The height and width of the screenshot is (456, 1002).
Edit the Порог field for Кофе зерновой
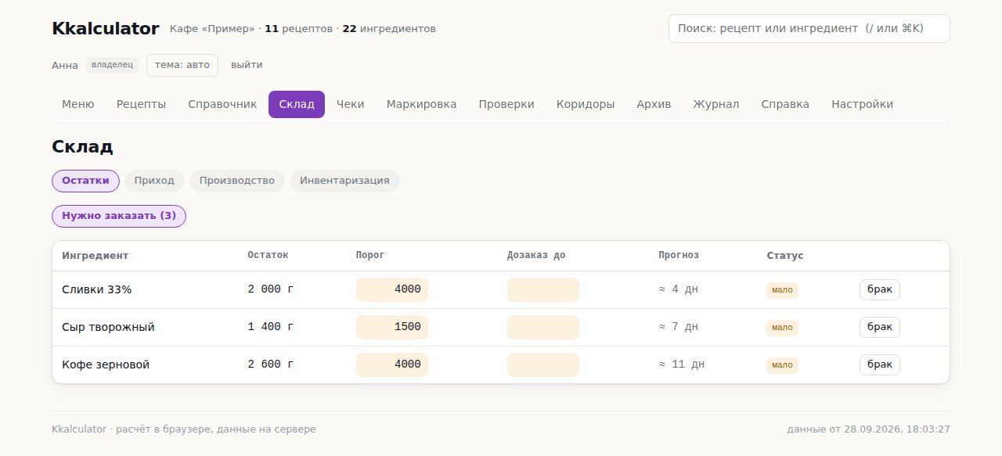(x=392, y=364)
